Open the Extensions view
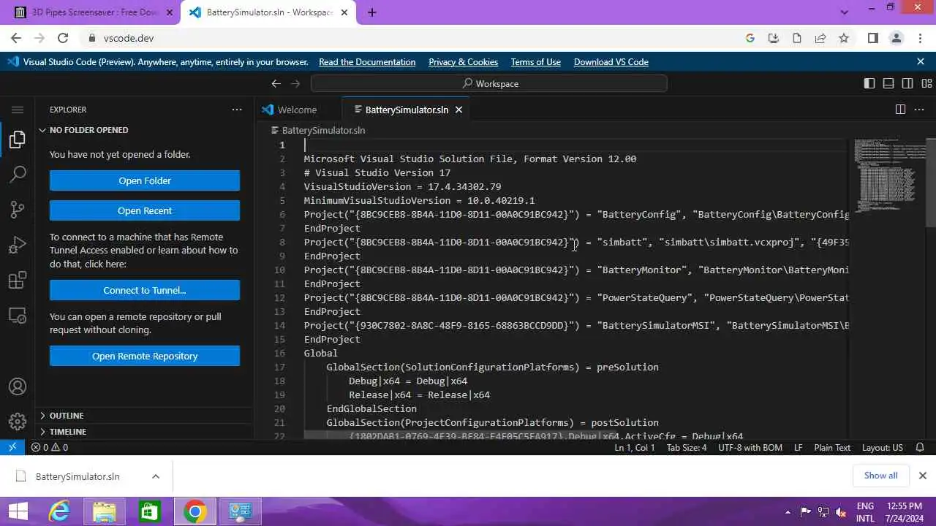The width and height of the screenshot is (936, 526). 18,280
